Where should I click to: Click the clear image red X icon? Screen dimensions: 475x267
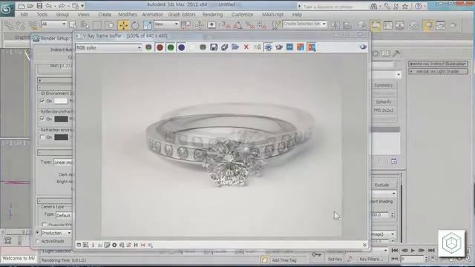pos(246,47)
